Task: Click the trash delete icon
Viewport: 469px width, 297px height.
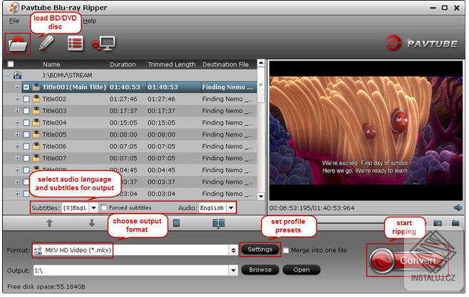Action: 177,223
